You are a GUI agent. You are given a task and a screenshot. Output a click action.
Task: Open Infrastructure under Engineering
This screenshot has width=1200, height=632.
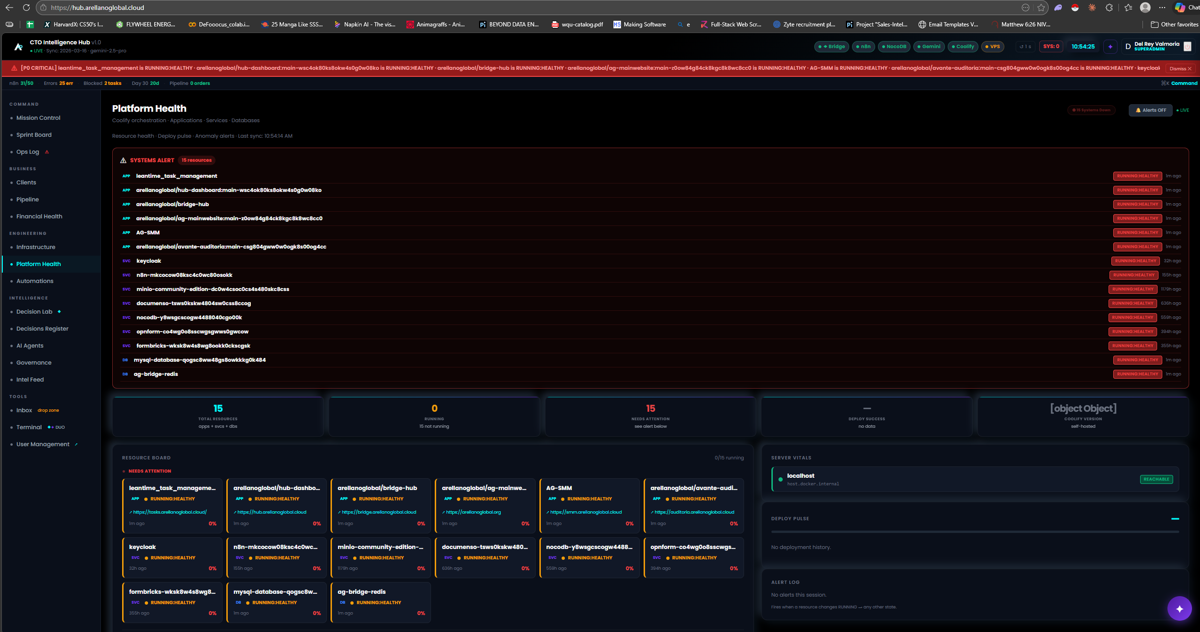(x=36, y=247)
